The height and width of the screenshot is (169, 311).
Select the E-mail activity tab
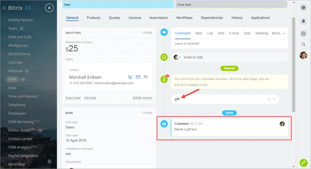coord(234,33)
